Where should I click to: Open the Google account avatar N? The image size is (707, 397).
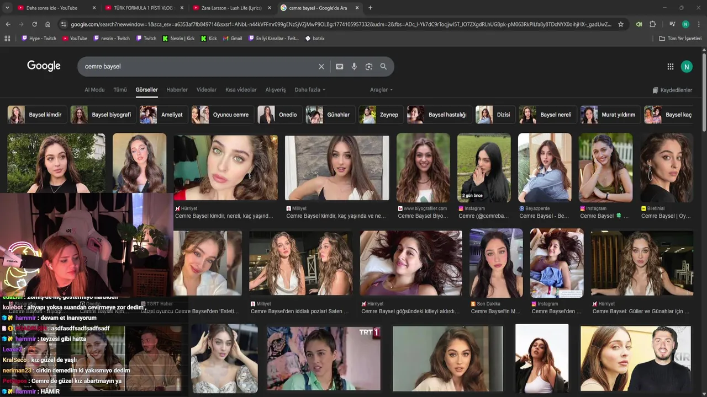point(687,67)
